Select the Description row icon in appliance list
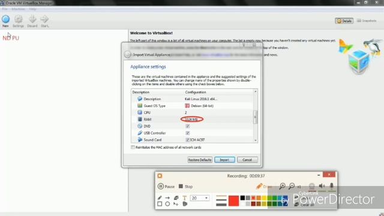The height and width of the screenshot is (216, 384). [x=140, y=98]
